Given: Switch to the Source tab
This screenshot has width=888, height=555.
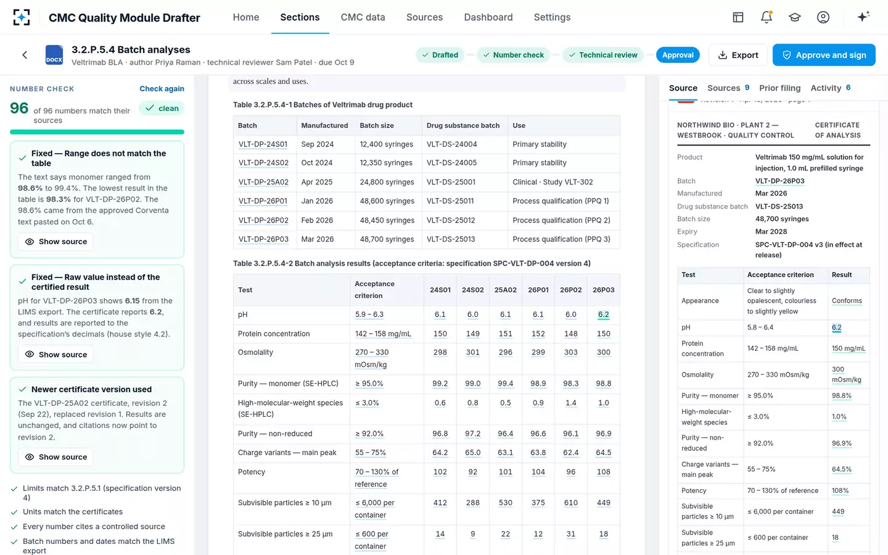Looking at the screenshot, I should (x=683, y=88).
